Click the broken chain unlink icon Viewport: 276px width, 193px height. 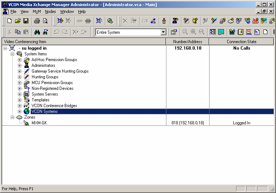[x=88, y=21]
